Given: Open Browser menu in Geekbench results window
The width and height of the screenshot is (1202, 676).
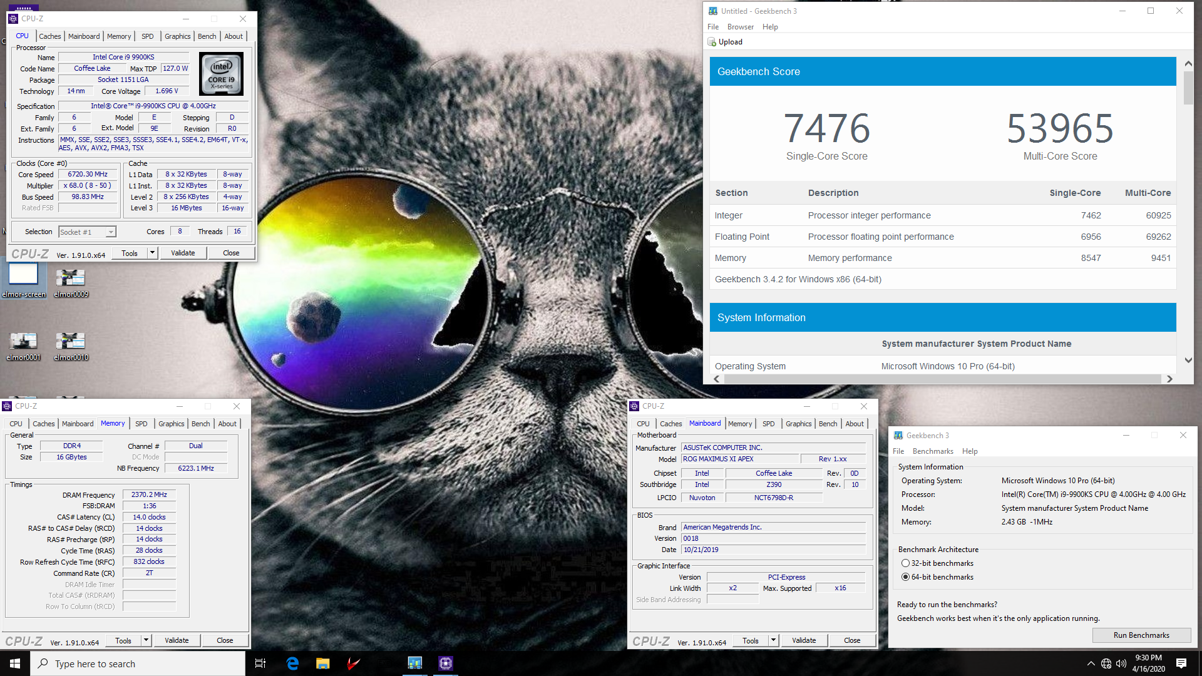Looking at the screenshot, I should pos(741,27).
